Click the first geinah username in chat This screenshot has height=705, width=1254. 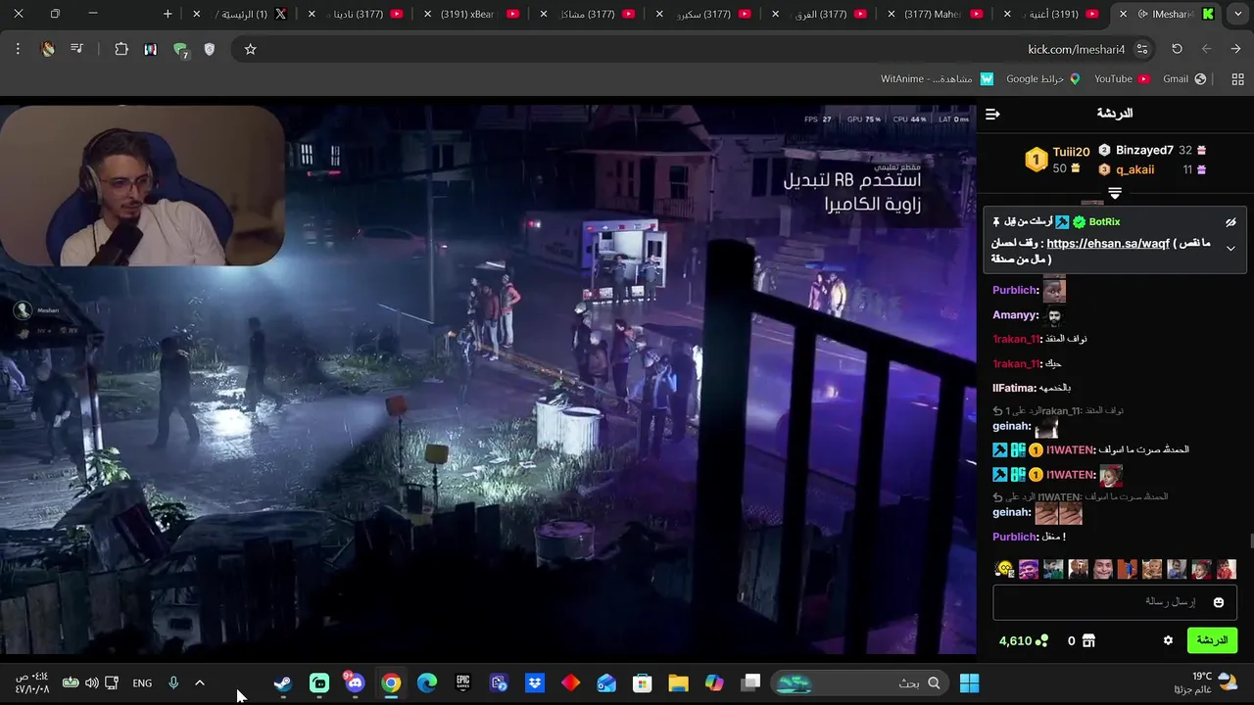[1012, 427]
